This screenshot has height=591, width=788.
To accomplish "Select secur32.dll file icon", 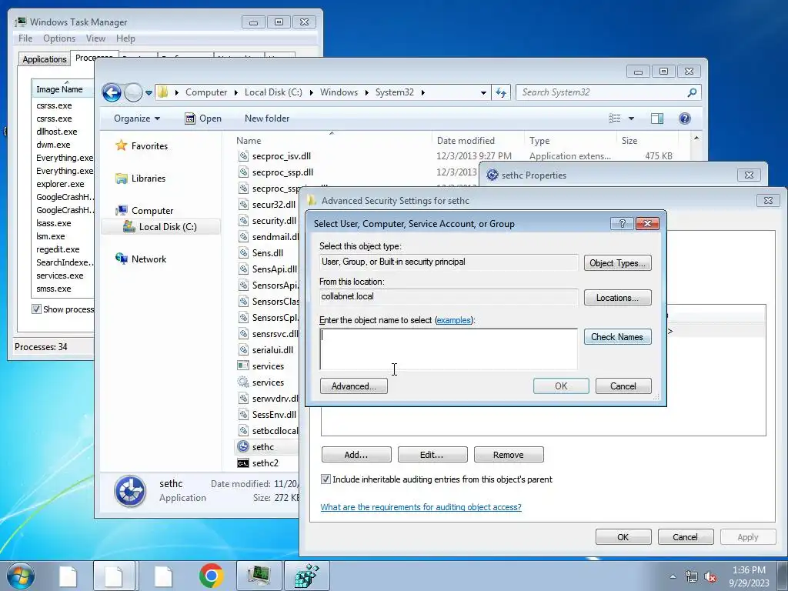I will (243, 204).
